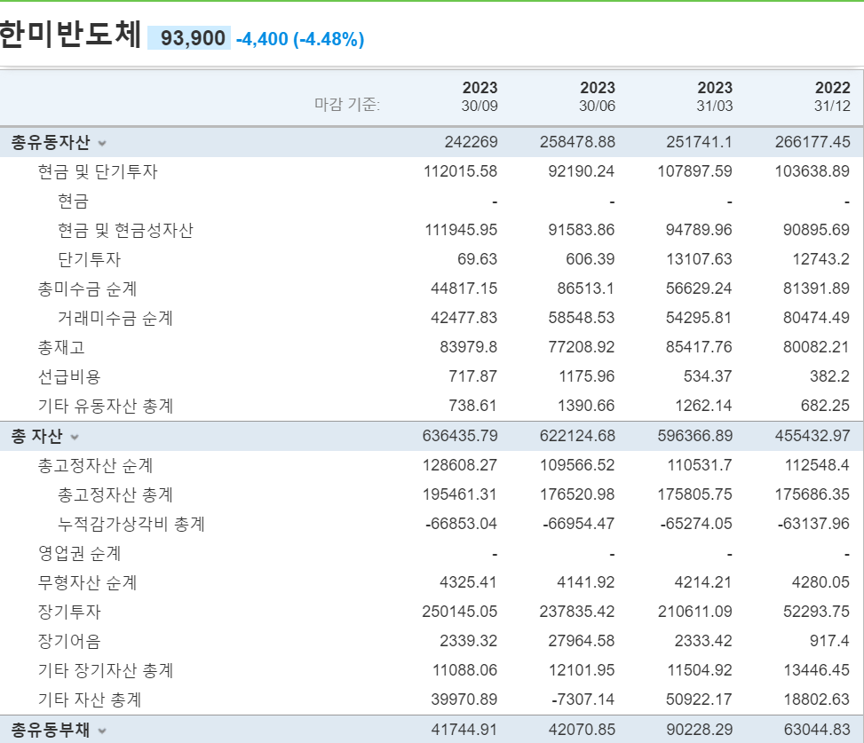Click the 69.63 short-term investment value
This screenshot has height=743, width=864.
point(477,259)
